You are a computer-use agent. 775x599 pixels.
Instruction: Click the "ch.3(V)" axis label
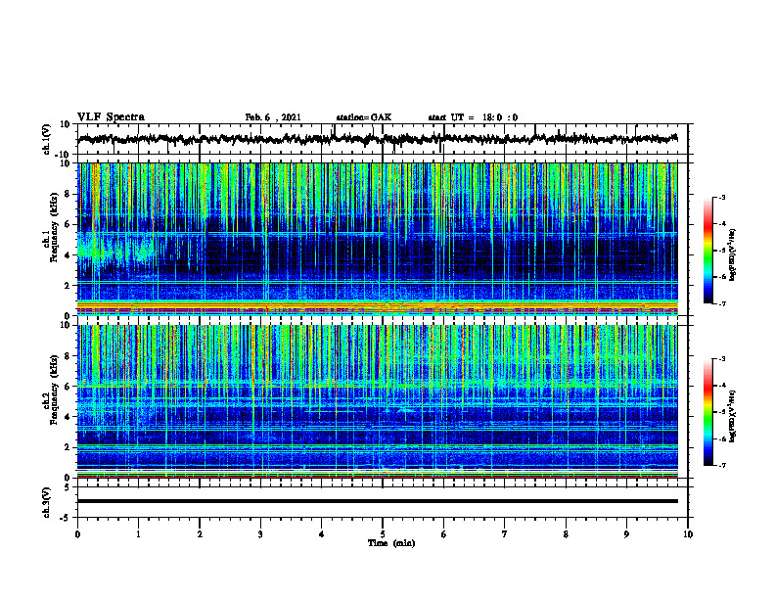tap(47, 502)
